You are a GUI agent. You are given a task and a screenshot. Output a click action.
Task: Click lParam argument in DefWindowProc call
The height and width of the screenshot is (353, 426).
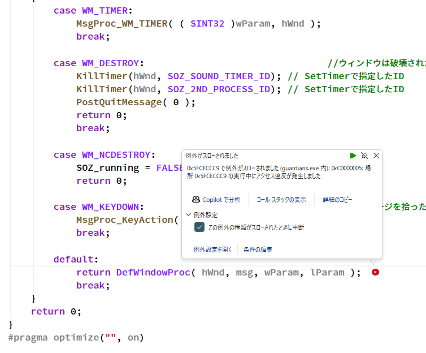(327, 272)
